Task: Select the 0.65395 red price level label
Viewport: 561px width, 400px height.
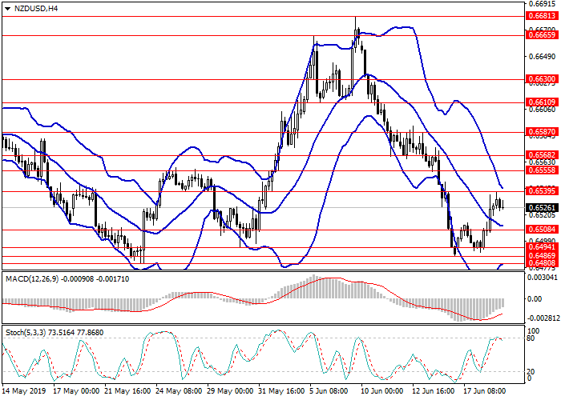Action: coord(542,190)
